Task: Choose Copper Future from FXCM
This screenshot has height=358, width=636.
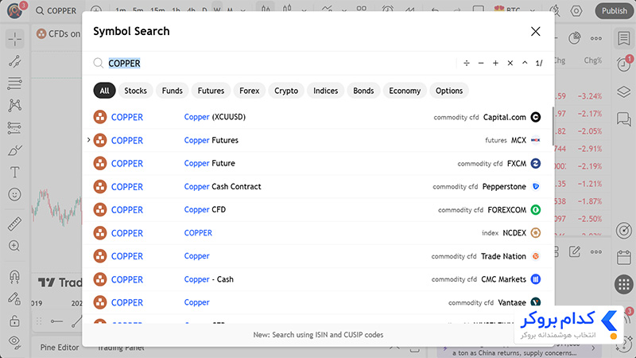Action: coord(317,163)
